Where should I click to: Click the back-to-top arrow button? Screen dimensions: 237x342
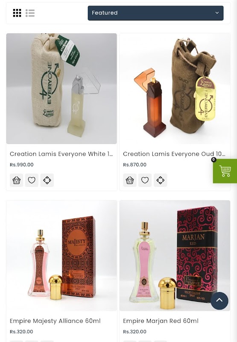(219, 301)
